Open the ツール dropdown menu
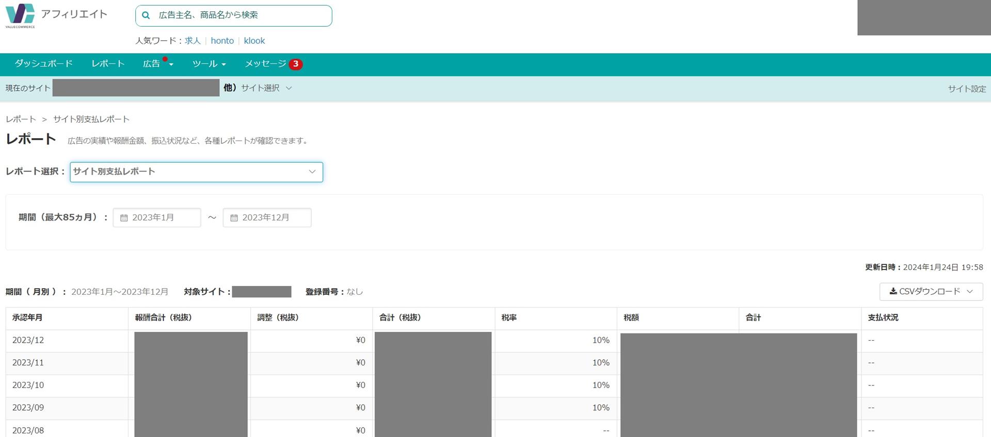991x437 pixels. point(209,64)
